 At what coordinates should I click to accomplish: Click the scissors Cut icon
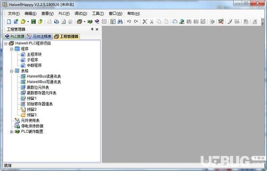[x=152, y=22]
